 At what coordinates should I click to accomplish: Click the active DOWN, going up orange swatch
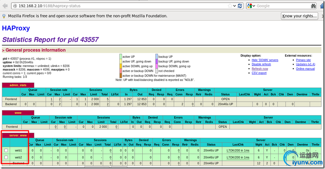coord(120,66)
